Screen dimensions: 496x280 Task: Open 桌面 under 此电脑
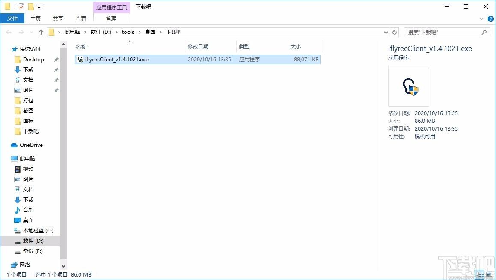click(x=28, y=220)
